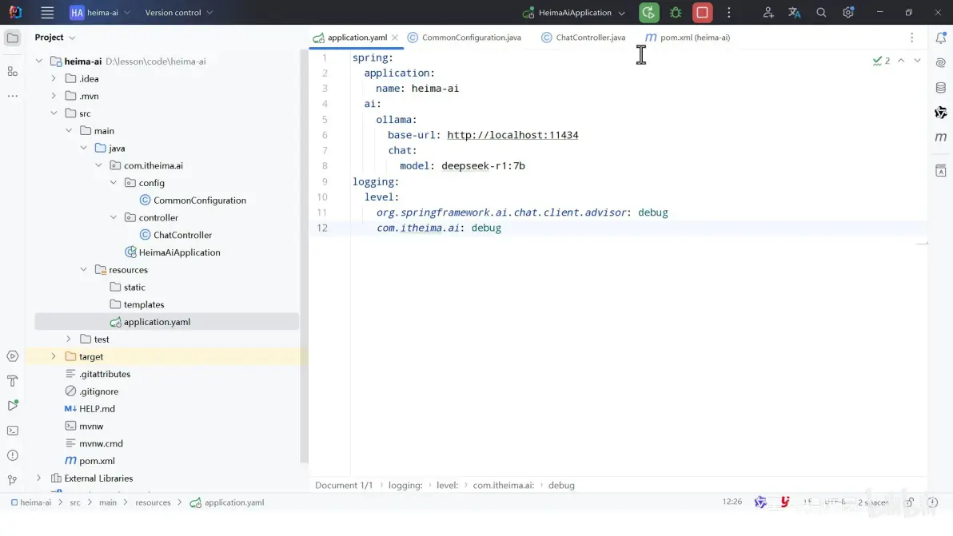This screenshot has width=953, height=536.
Task: Open the Project tool window folder icon
Action: 12,37
